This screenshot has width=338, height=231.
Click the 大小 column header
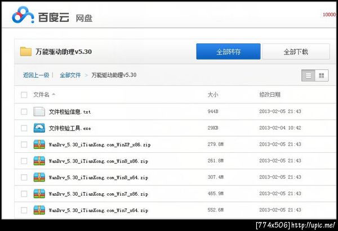pos(213,94)
